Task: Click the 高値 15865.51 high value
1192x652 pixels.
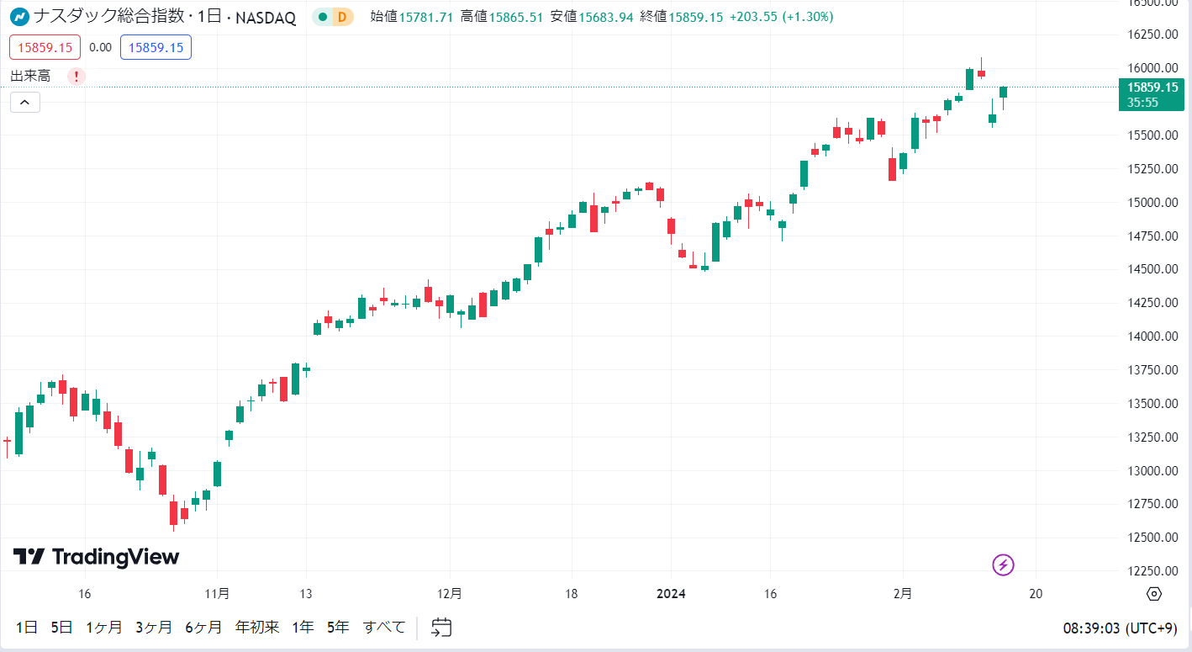Action: (502, 17)
